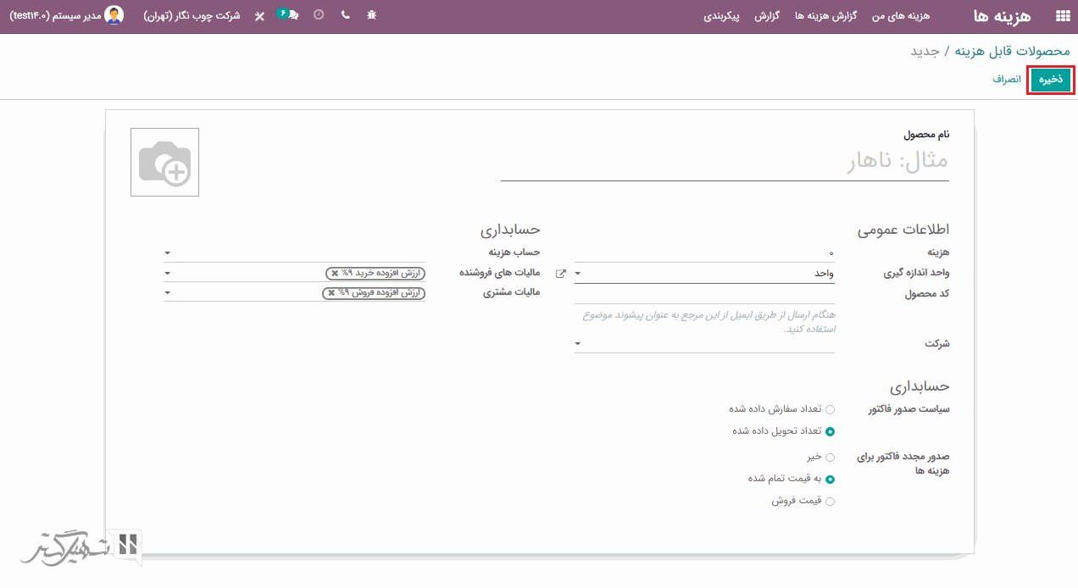Open the گزارش menu
This screenshot has height=588, width=1078.
(767, 16)
